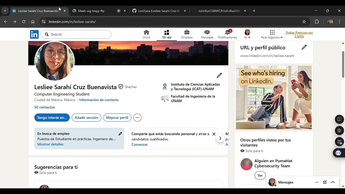The image size is (345, 194).
Task: Click the browser address bar URL
Action: pos(72,22)
